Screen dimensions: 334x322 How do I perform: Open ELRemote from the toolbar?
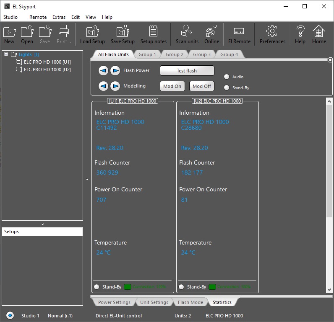239,35
